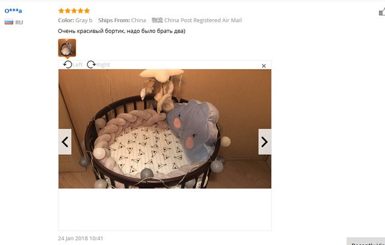
Task: Show the previous review photo
Action: (x=65, y=142)
